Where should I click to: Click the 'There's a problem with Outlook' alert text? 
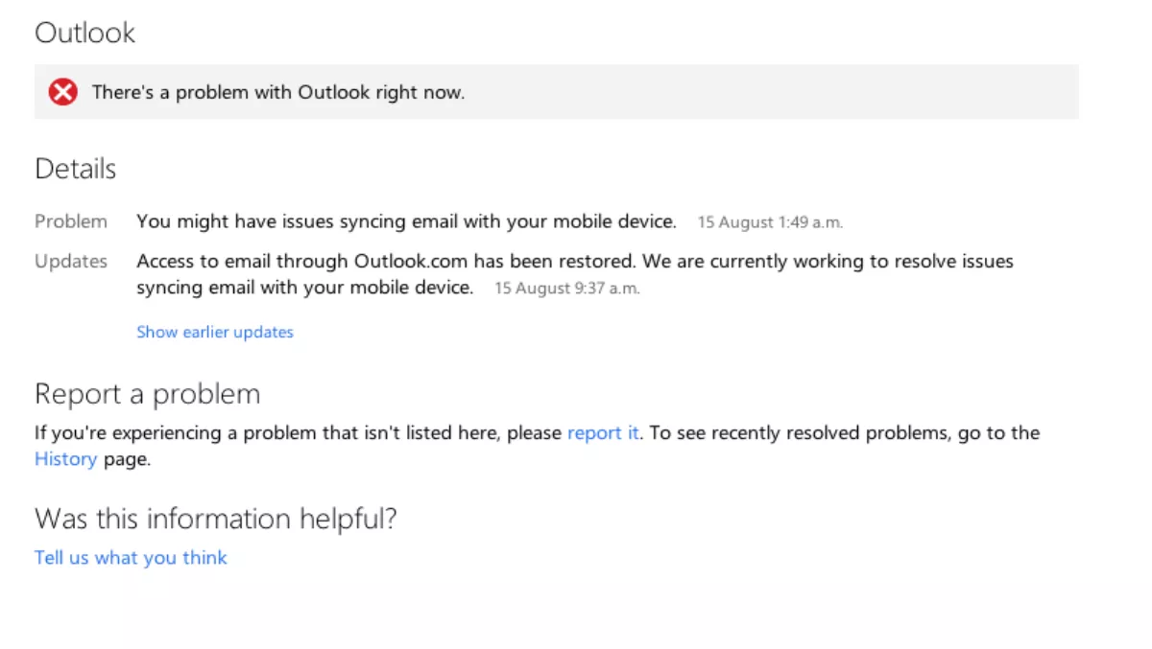click(278, 92)
